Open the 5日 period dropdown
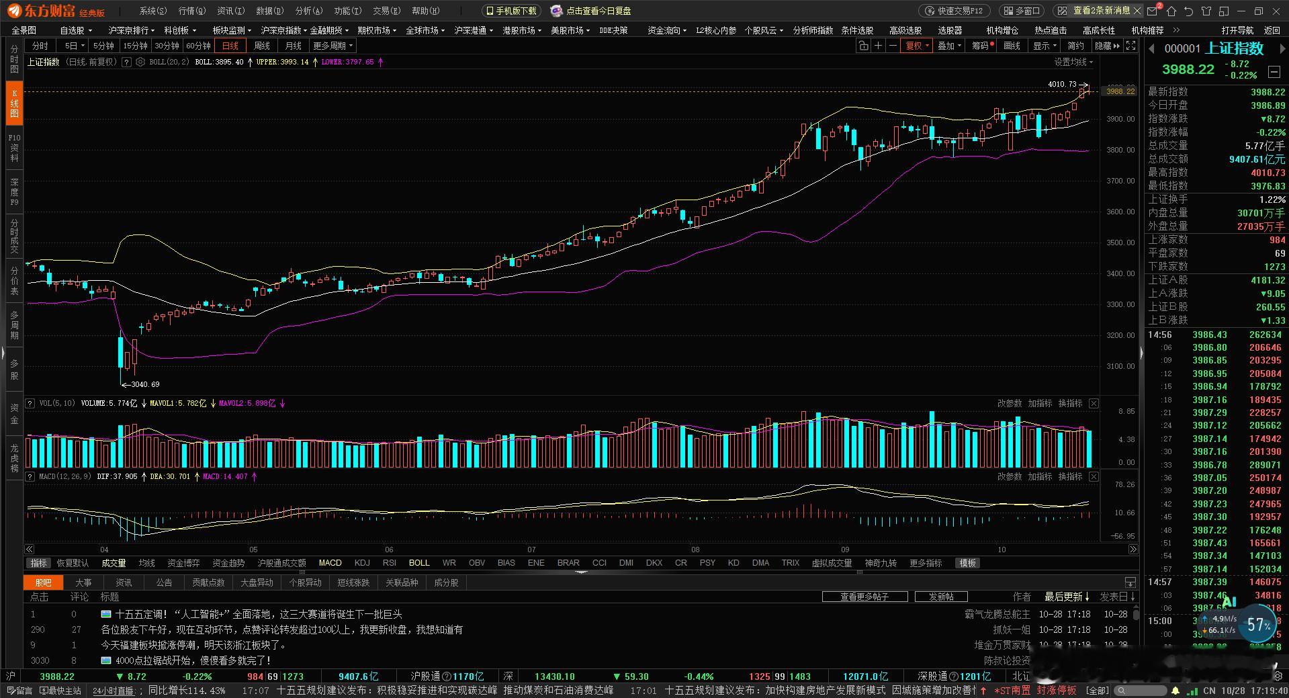The image size is (1289, 698). point(74,46)
